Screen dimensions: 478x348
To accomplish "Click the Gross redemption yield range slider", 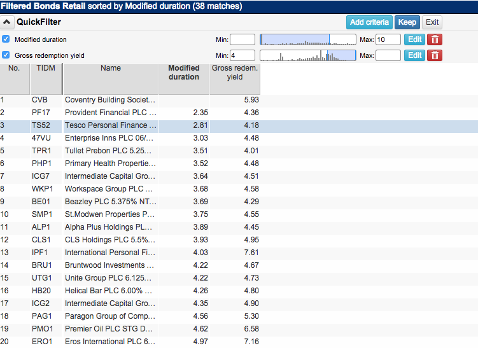I will [308, 55].
